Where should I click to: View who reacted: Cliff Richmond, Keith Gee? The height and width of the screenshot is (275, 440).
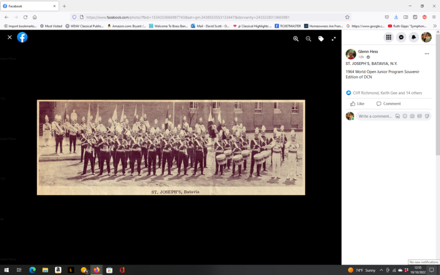coord(387,93)
